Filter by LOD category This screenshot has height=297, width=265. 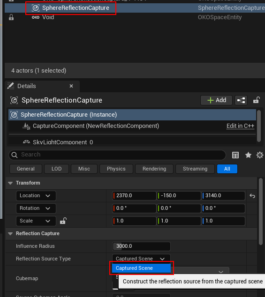(x=57, y=169)
